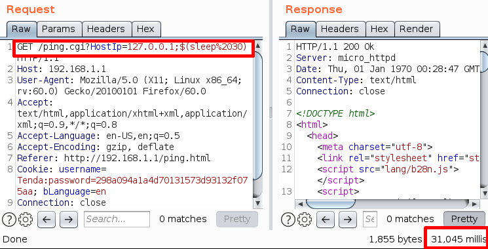Open the Response Render tab
This screenshot has height=249, width=488.
click(x=417, y=29)
